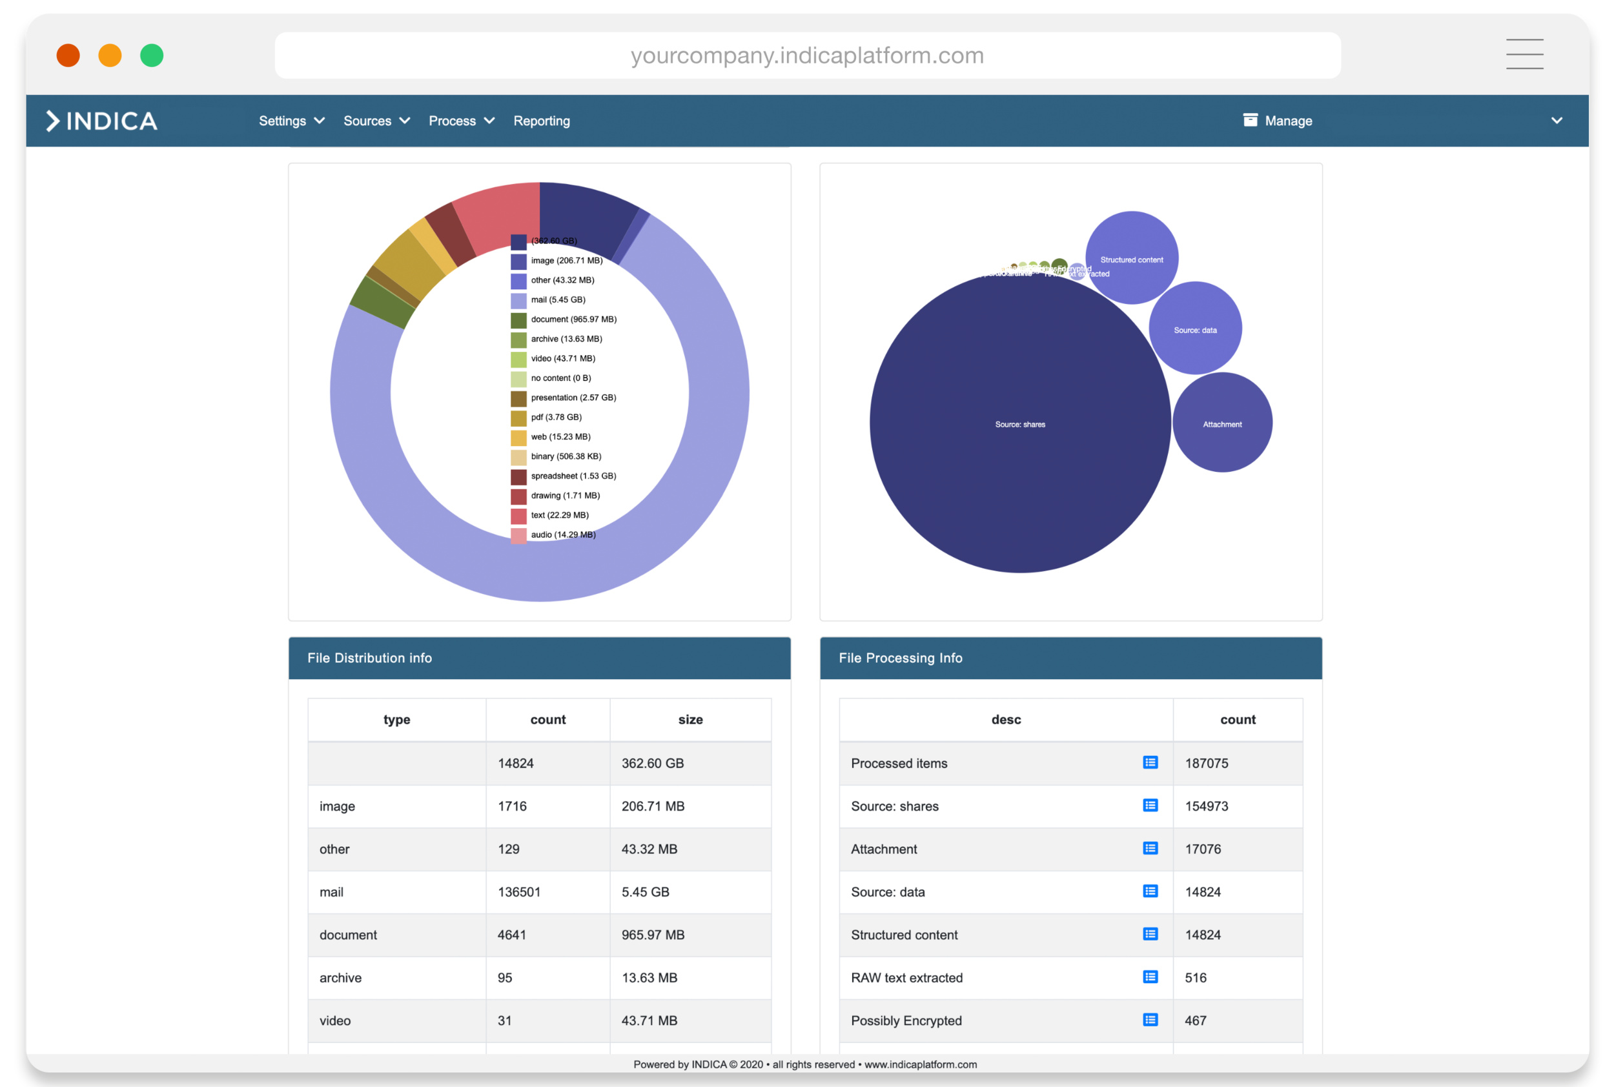The width and height of the screenshot is (1614, 1087).
Task: Select the Source: shares bubble in the chart
Action: [1019, 424]
